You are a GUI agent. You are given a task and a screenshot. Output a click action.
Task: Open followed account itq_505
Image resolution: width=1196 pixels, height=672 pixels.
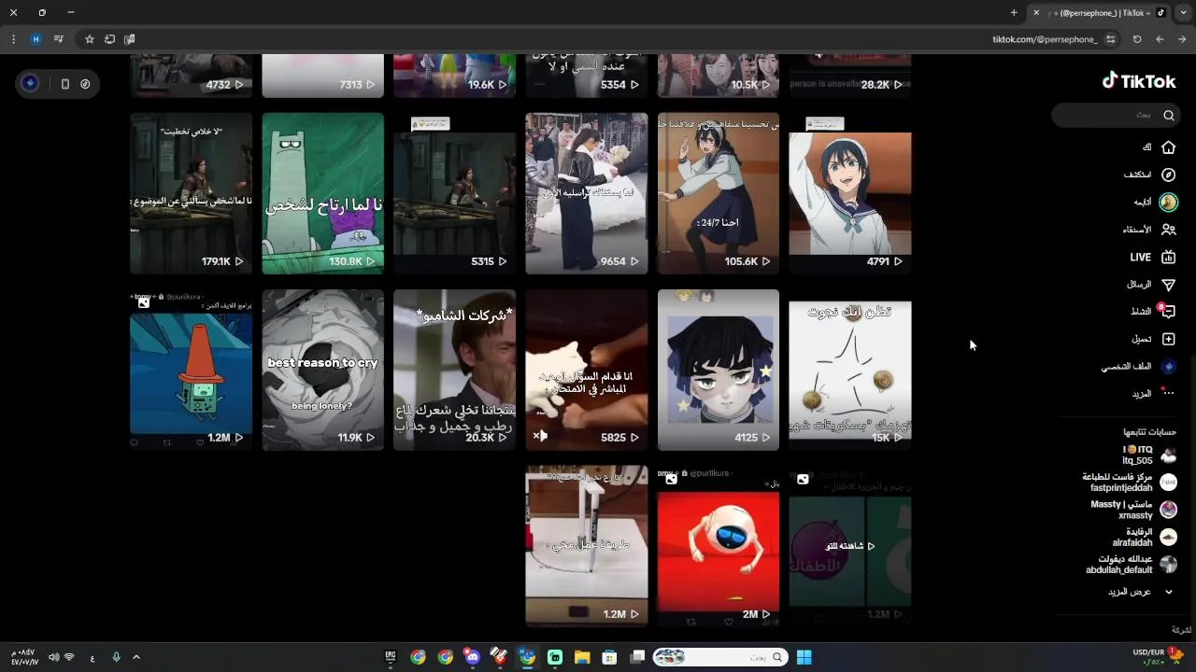(1146, 455)
